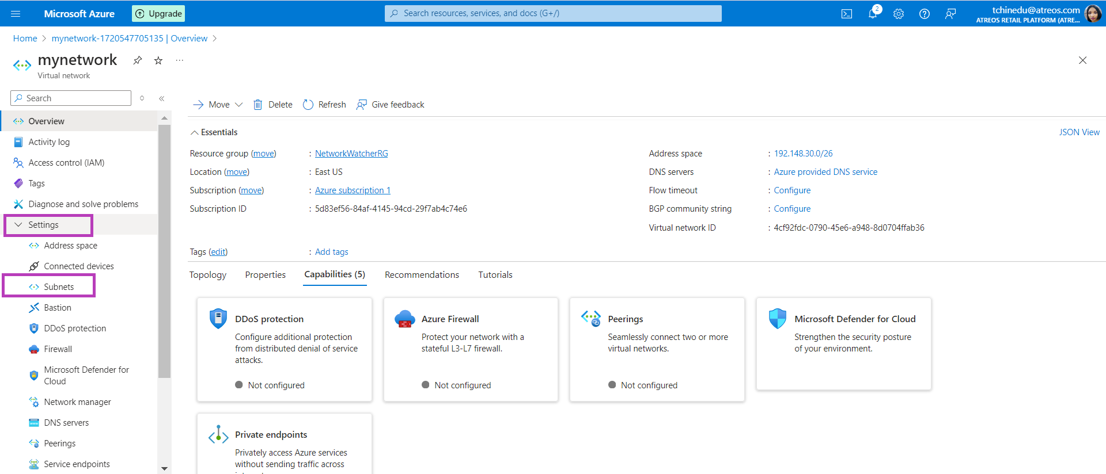Open portal settings gear icon
1106x474 pixels.
(899, 14)
